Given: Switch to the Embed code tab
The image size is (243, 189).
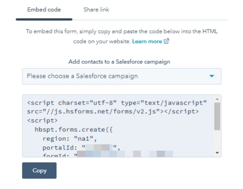Looking at the screenshot, I should [44, 10].
